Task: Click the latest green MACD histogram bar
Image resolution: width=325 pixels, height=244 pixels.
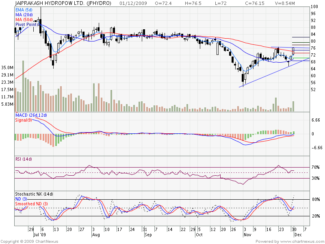Action: 293,133
